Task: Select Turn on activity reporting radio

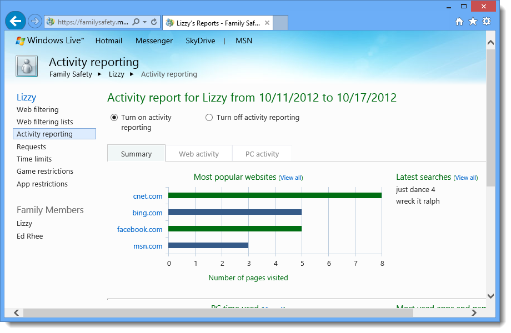Action: click(114, 118)
